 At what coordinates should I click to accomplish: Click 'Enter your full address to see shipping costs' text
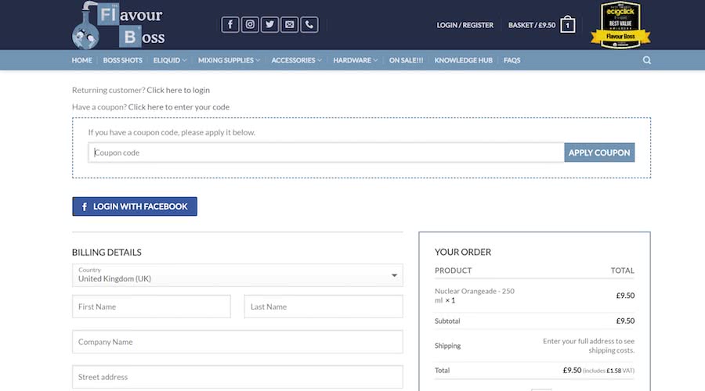[588, 346]
